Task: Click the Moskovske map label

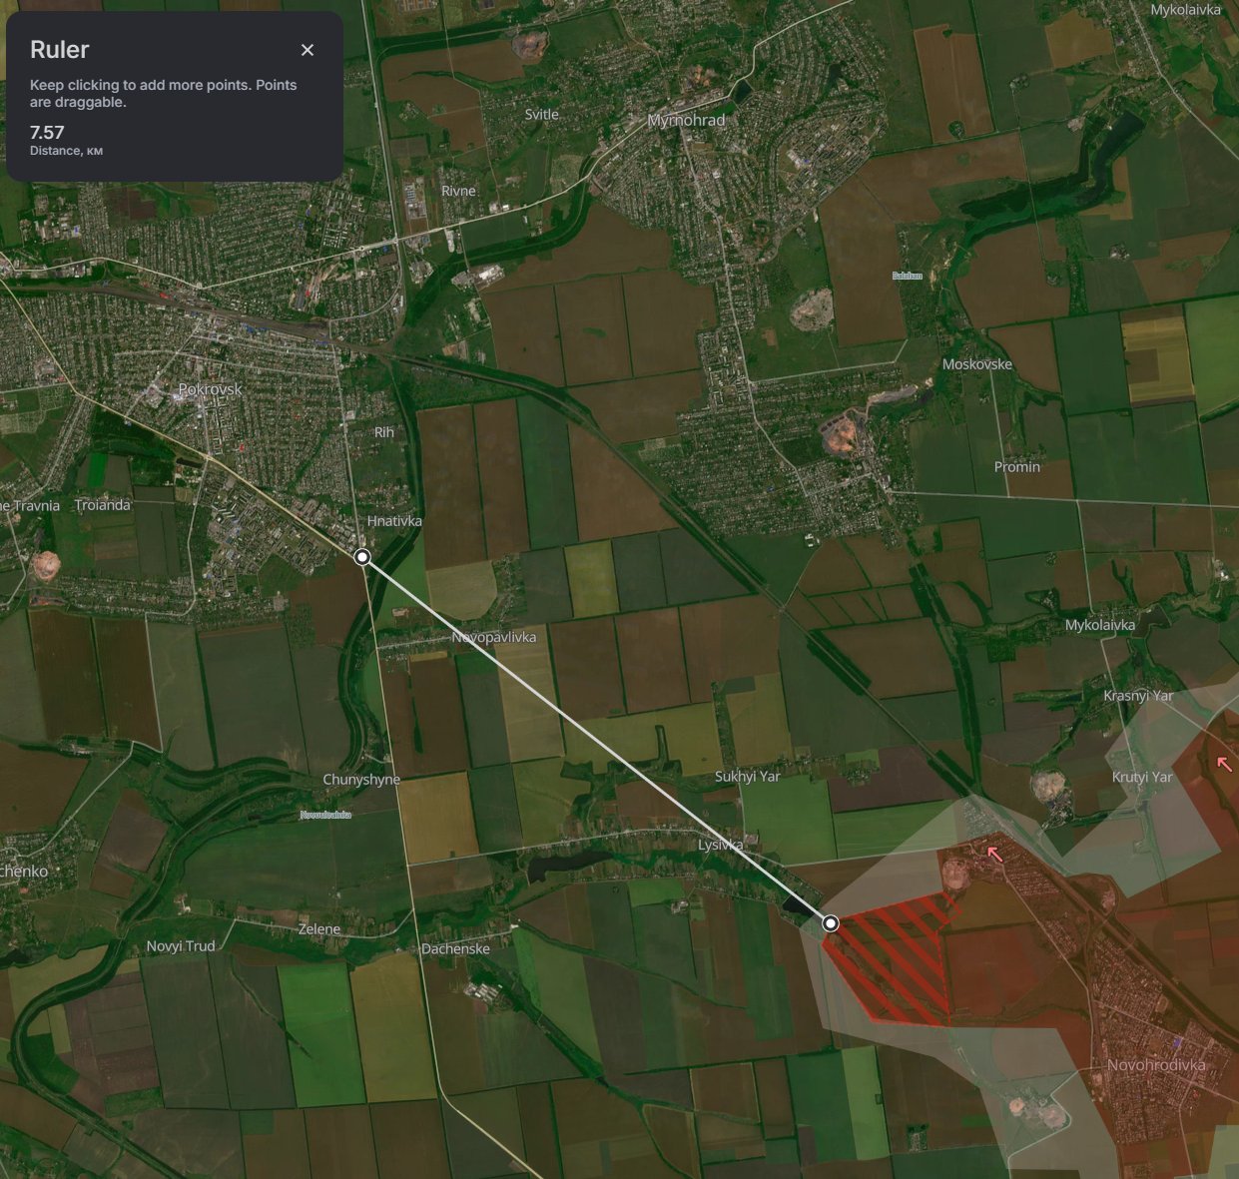Action: pos(977,364)
